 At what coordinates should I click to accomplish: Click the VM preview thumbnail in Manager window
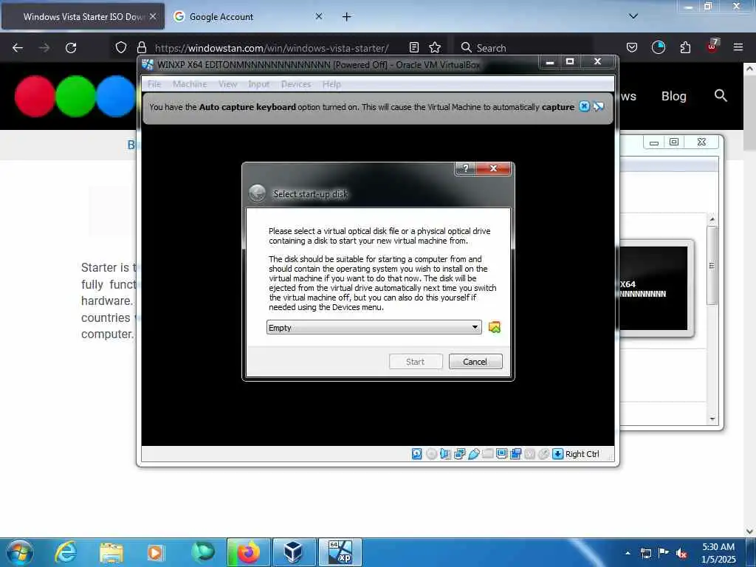653,289
